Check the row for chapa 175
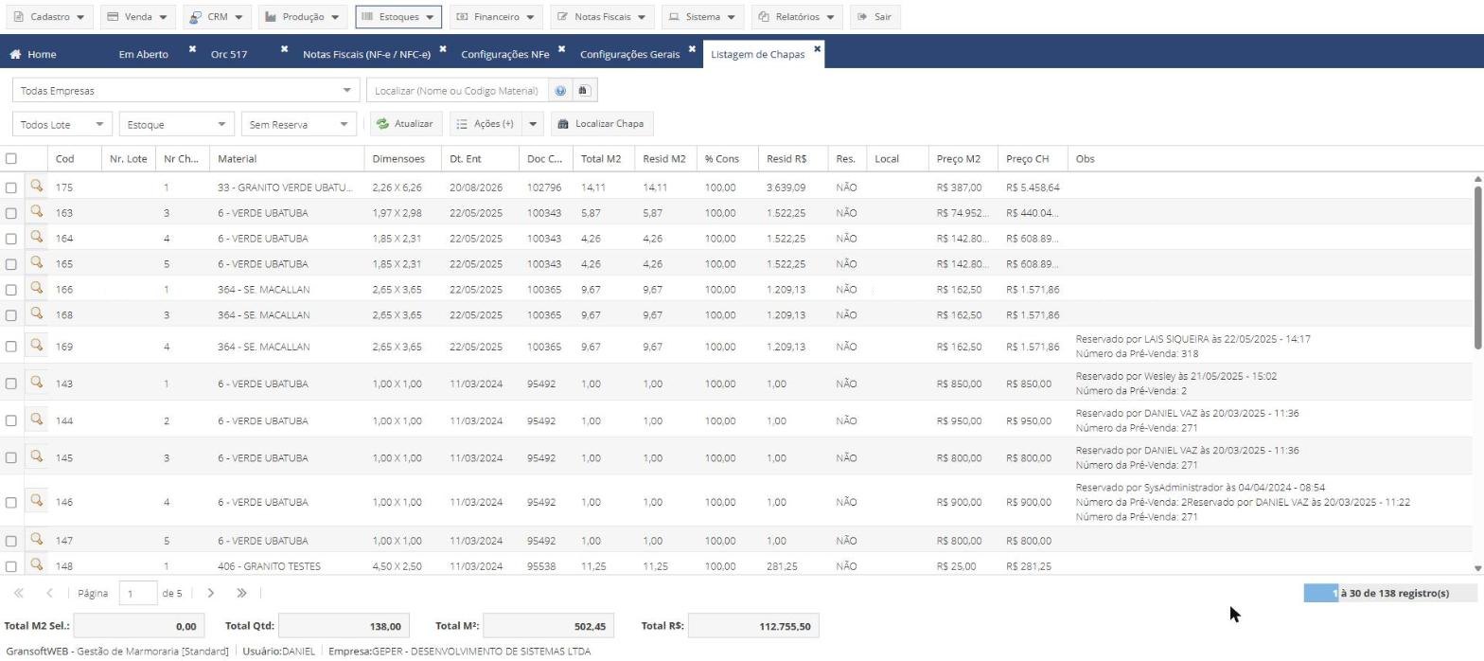This screenshot has height=661, width=1484. click(11, 188)
